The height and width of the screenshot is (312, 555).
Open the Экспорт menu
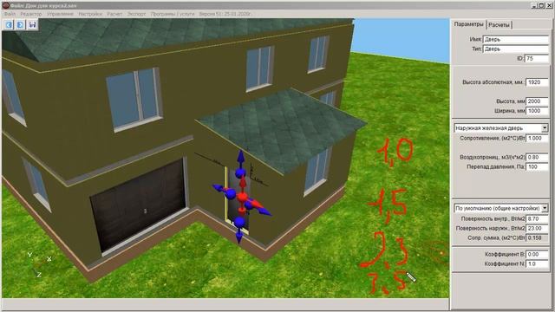[x=136, y=14]
